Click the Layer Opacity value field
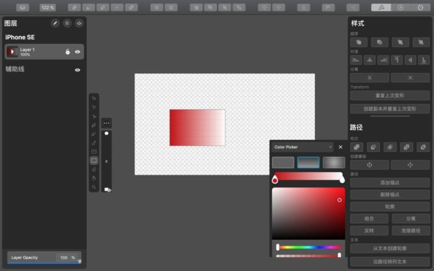 64,258
